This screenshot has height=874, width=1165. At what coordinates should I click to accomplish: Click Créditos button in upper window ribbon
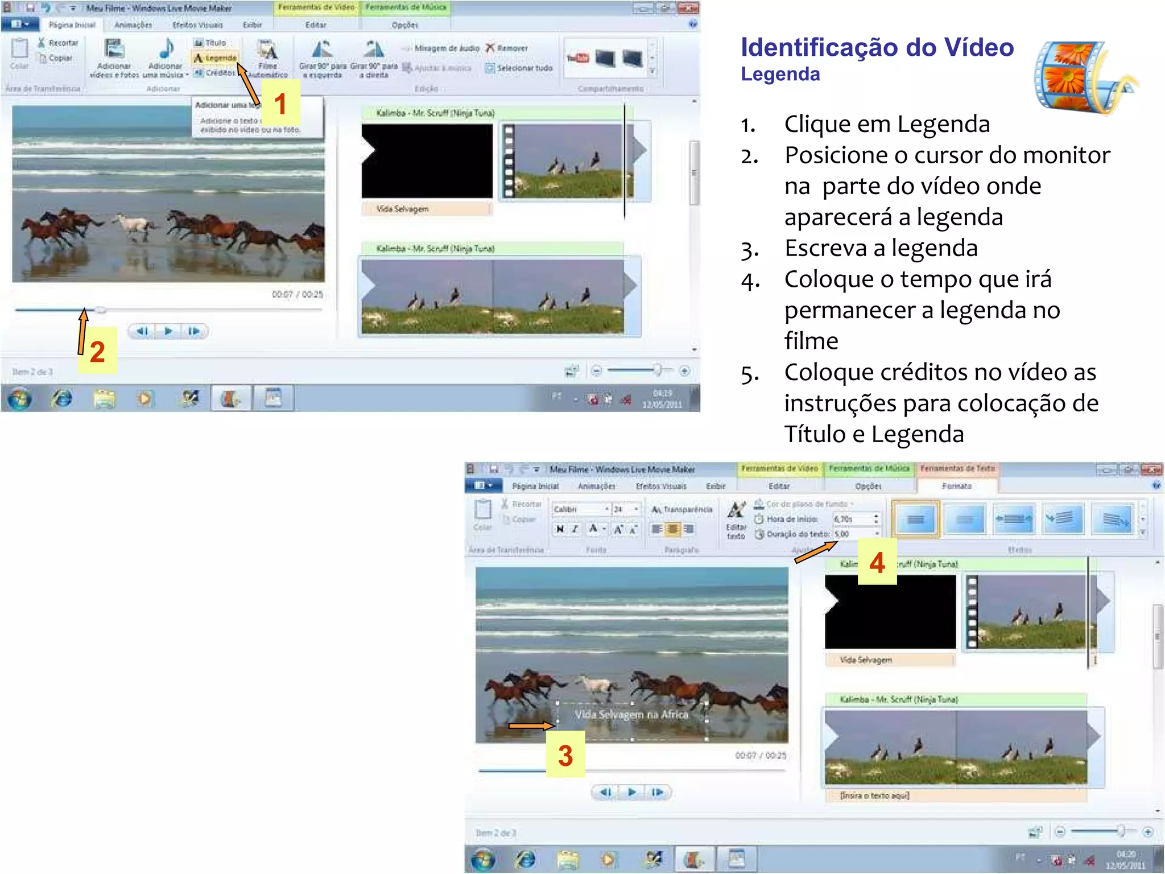click(x=214, y=73)
